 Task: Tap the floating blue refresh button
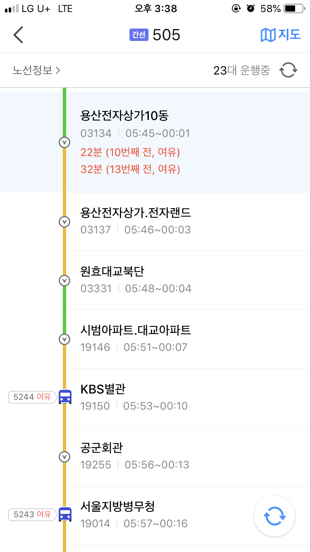tap(274, 516)
